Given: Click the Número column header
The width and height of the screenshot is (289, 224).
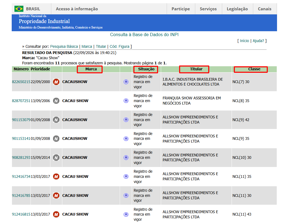Looking at the screenshot, I should coord(21,69).
